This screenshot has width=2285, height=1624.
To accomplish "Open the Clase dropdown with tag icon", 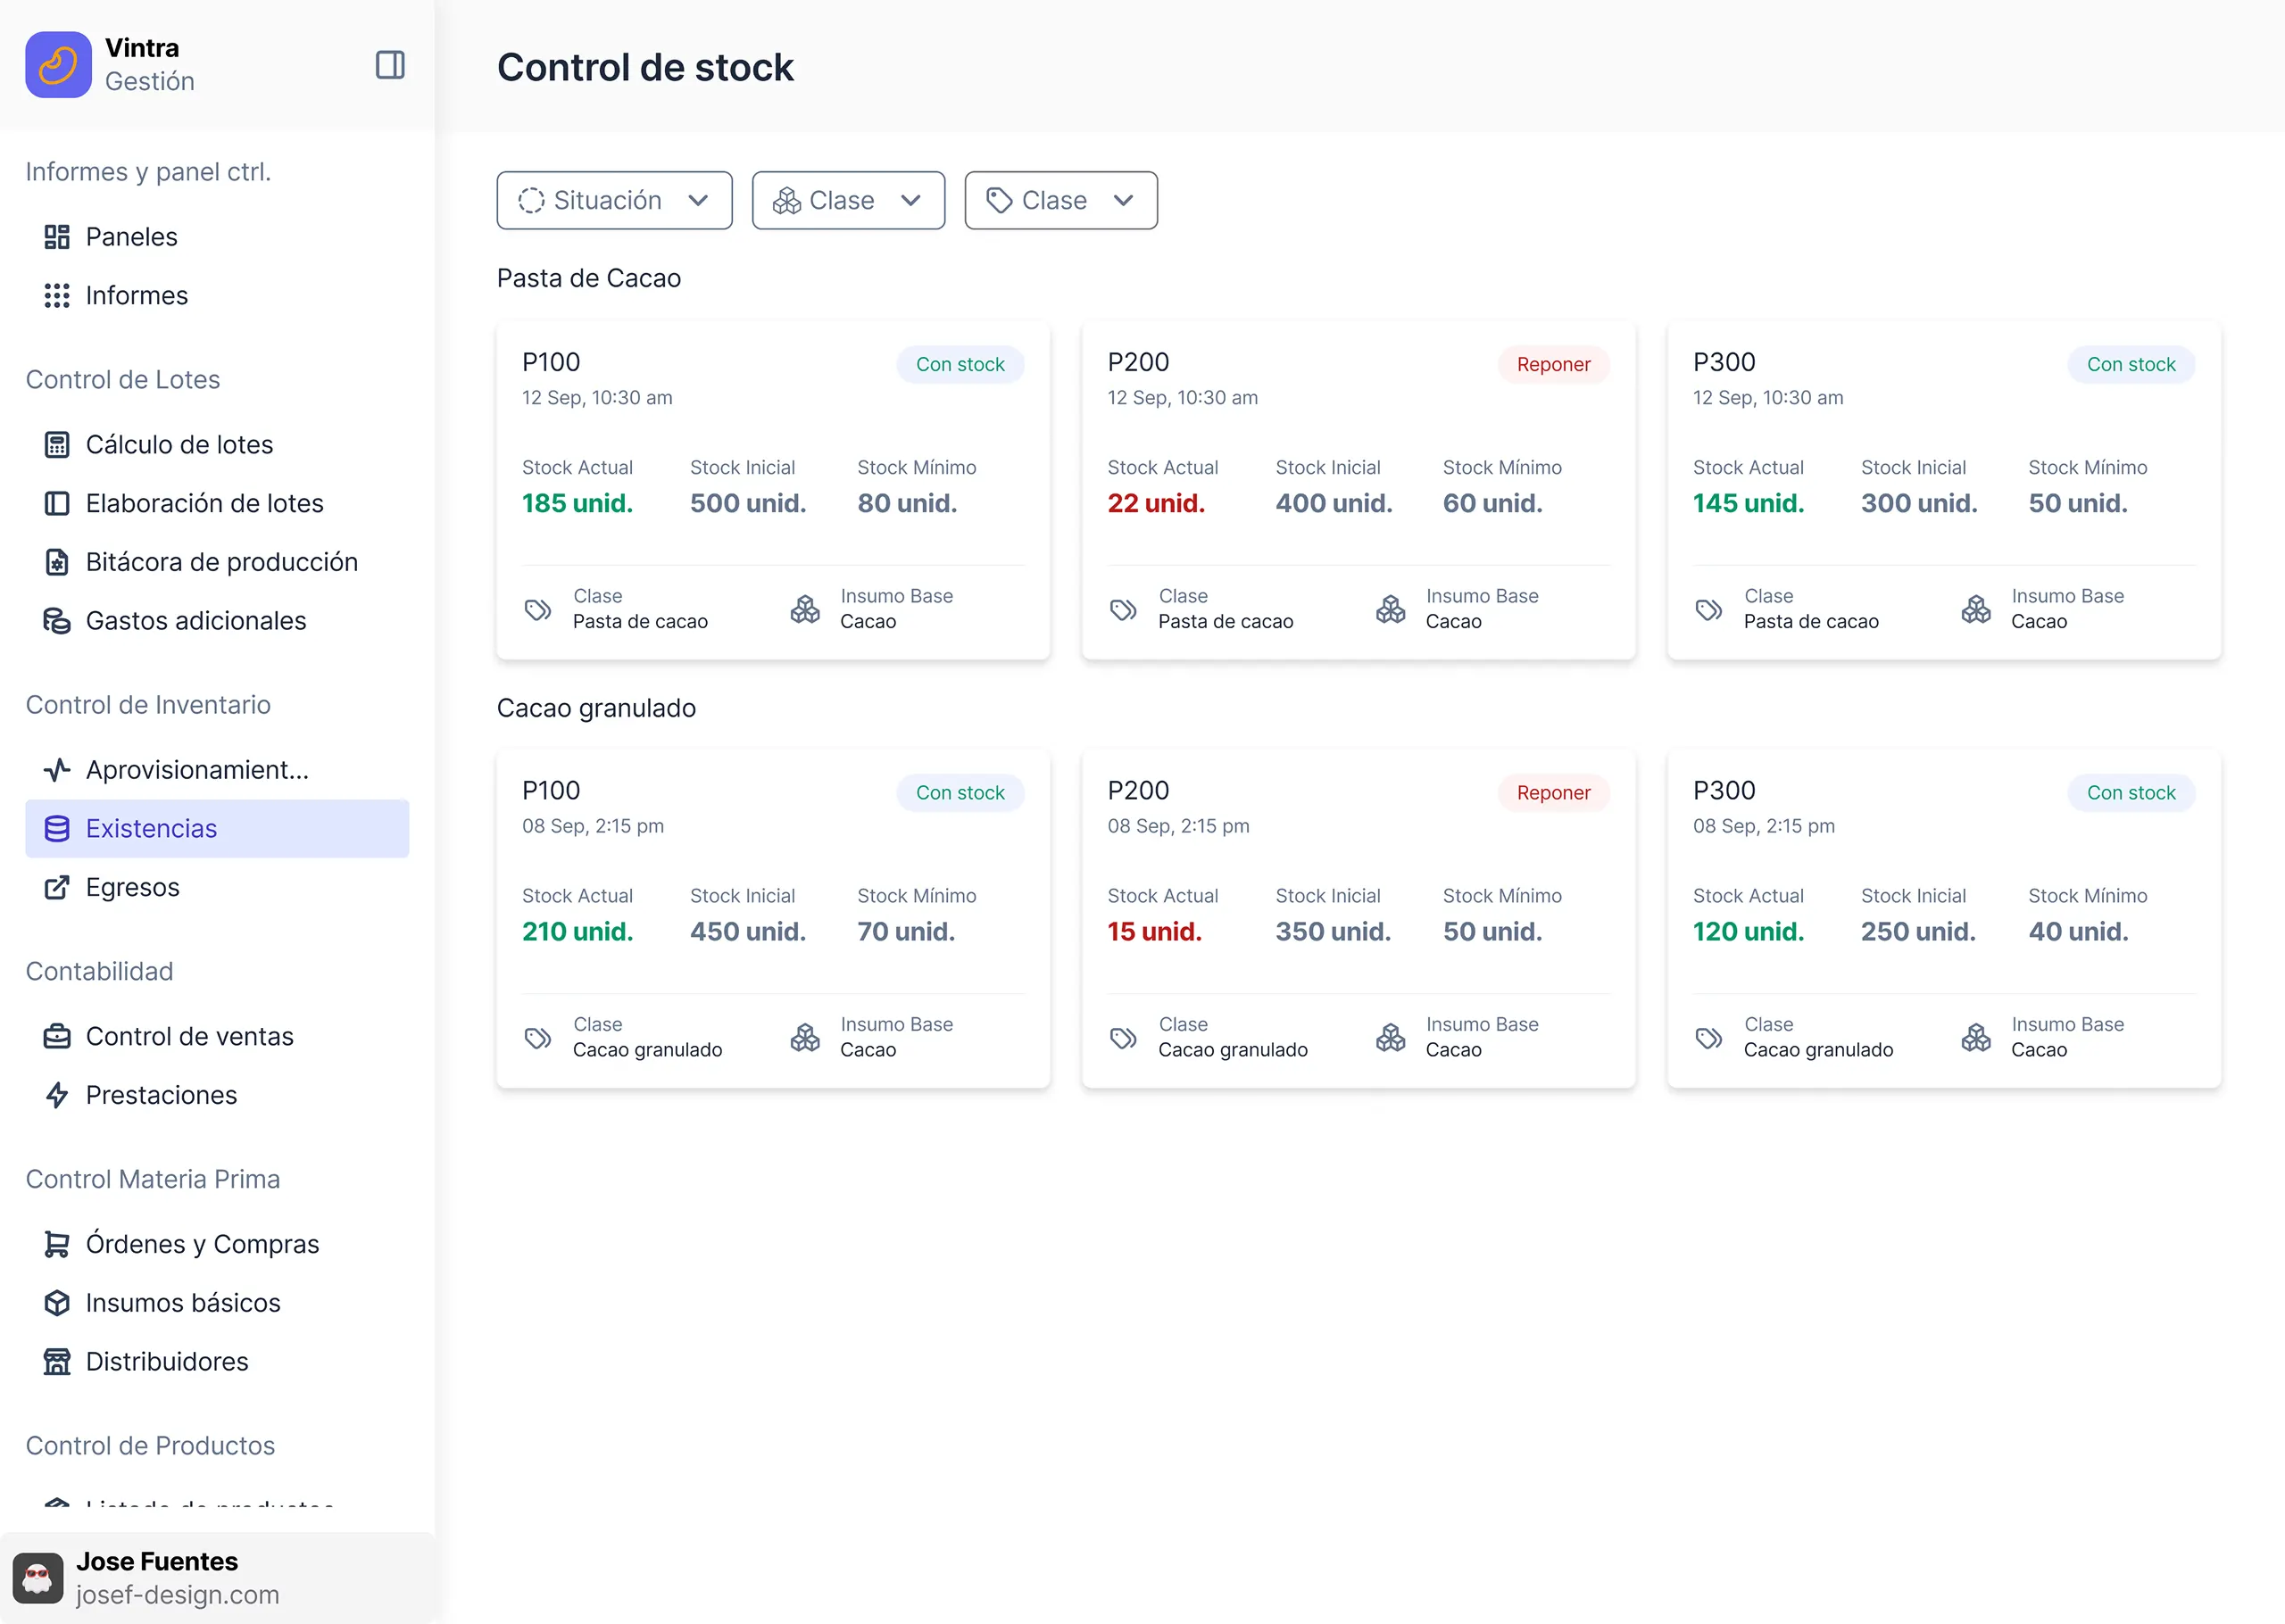I will [x=1061, y=201].
